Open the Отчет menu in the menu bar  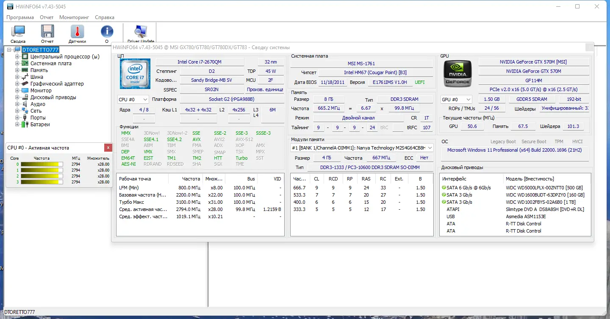[x=47, y=17]
